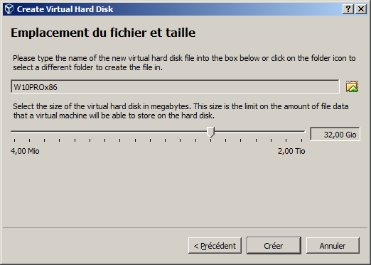Screen dimensions: 371x265
Task: Open the folder browse icon beside filename
Action: 352,86
